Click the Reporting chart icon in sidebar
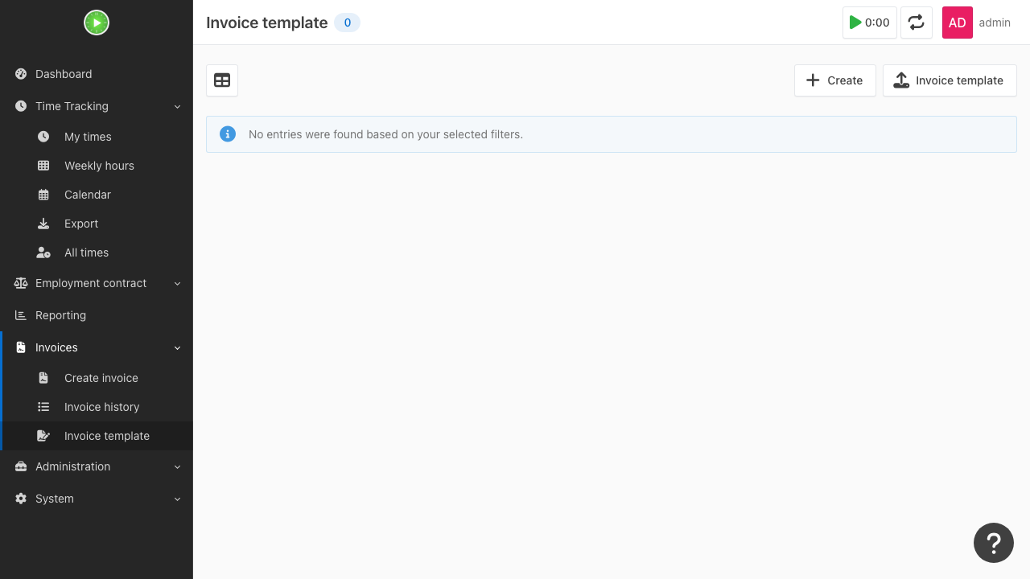 [x=21, y=315]
